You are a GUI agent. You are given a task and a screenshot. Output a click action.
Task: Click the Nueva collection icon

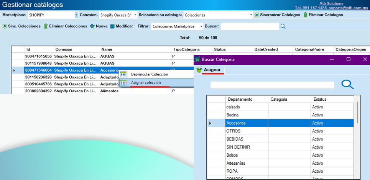tap(92, 26)
